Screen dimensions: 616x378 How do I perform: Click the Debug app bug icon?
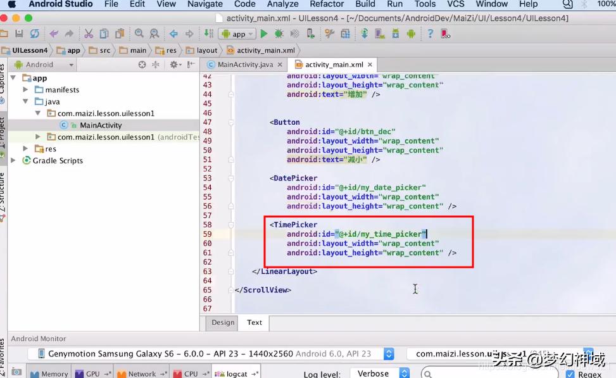(x=279, y=34)
